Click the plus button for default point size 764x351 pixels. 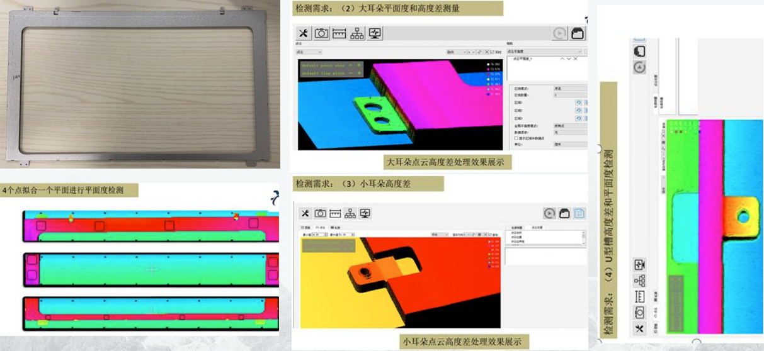359,65
